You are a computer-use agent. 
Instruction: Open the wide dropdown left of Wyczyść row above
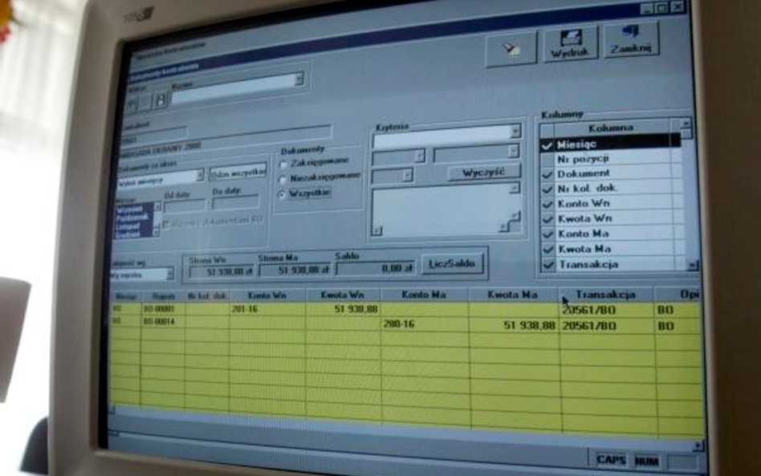coord(513,152)
